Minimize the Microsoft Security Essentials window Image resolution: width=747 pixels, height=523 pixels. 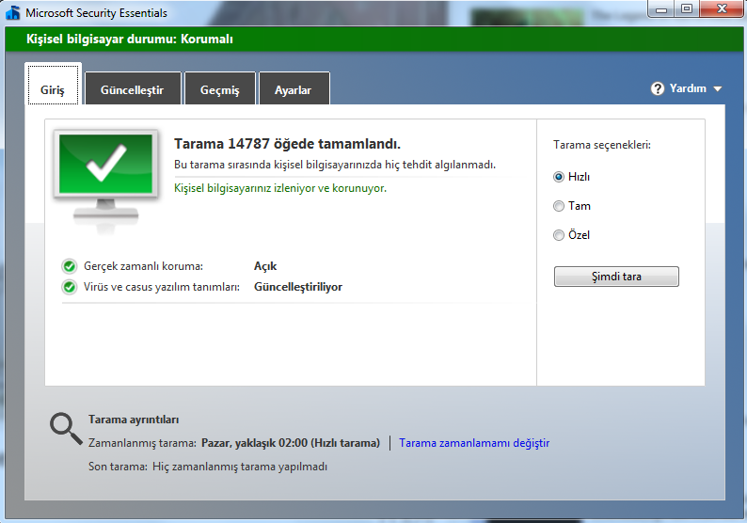[x=661, y=9]
